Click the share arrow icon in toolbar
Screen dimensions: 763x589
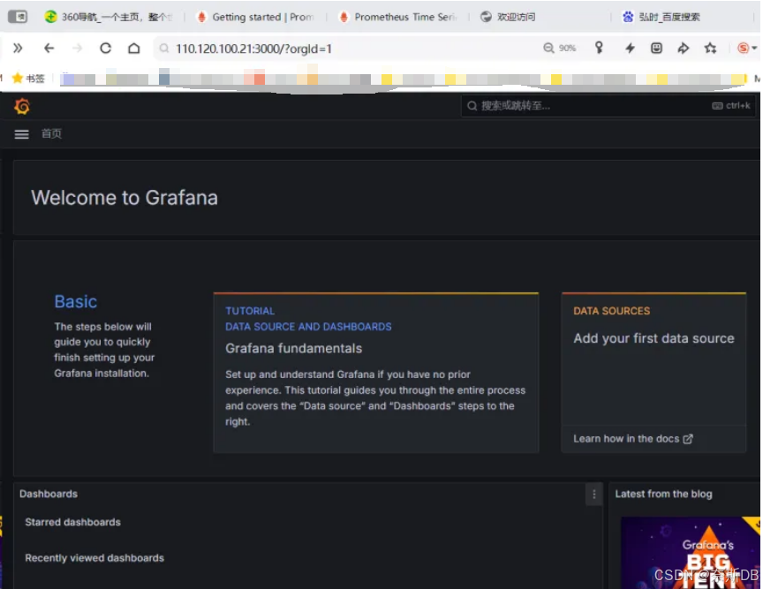pos(684,48)
